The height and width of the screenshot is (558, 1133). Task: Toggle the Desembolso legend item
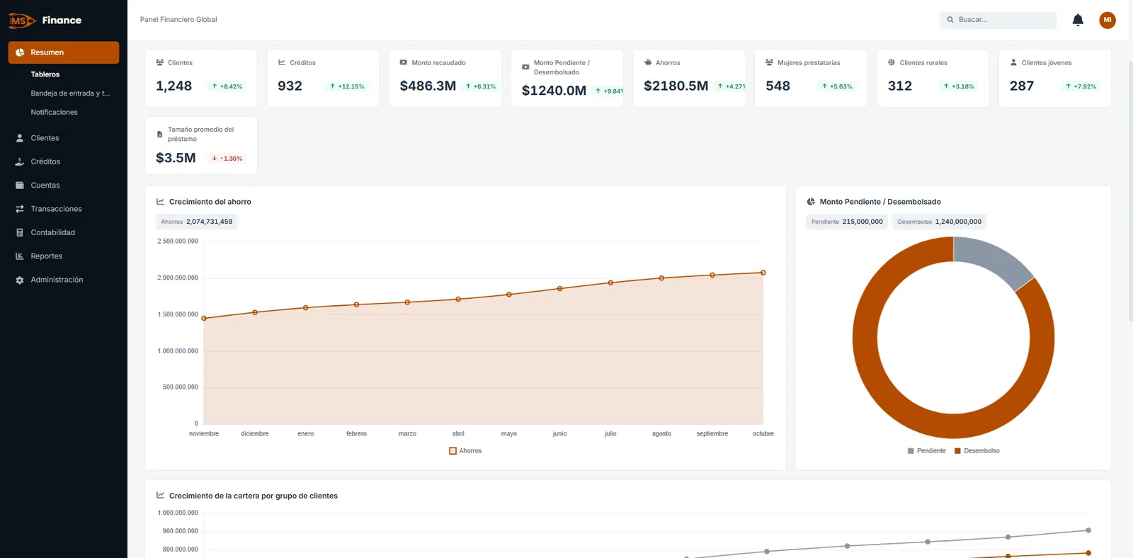[977, 451]
